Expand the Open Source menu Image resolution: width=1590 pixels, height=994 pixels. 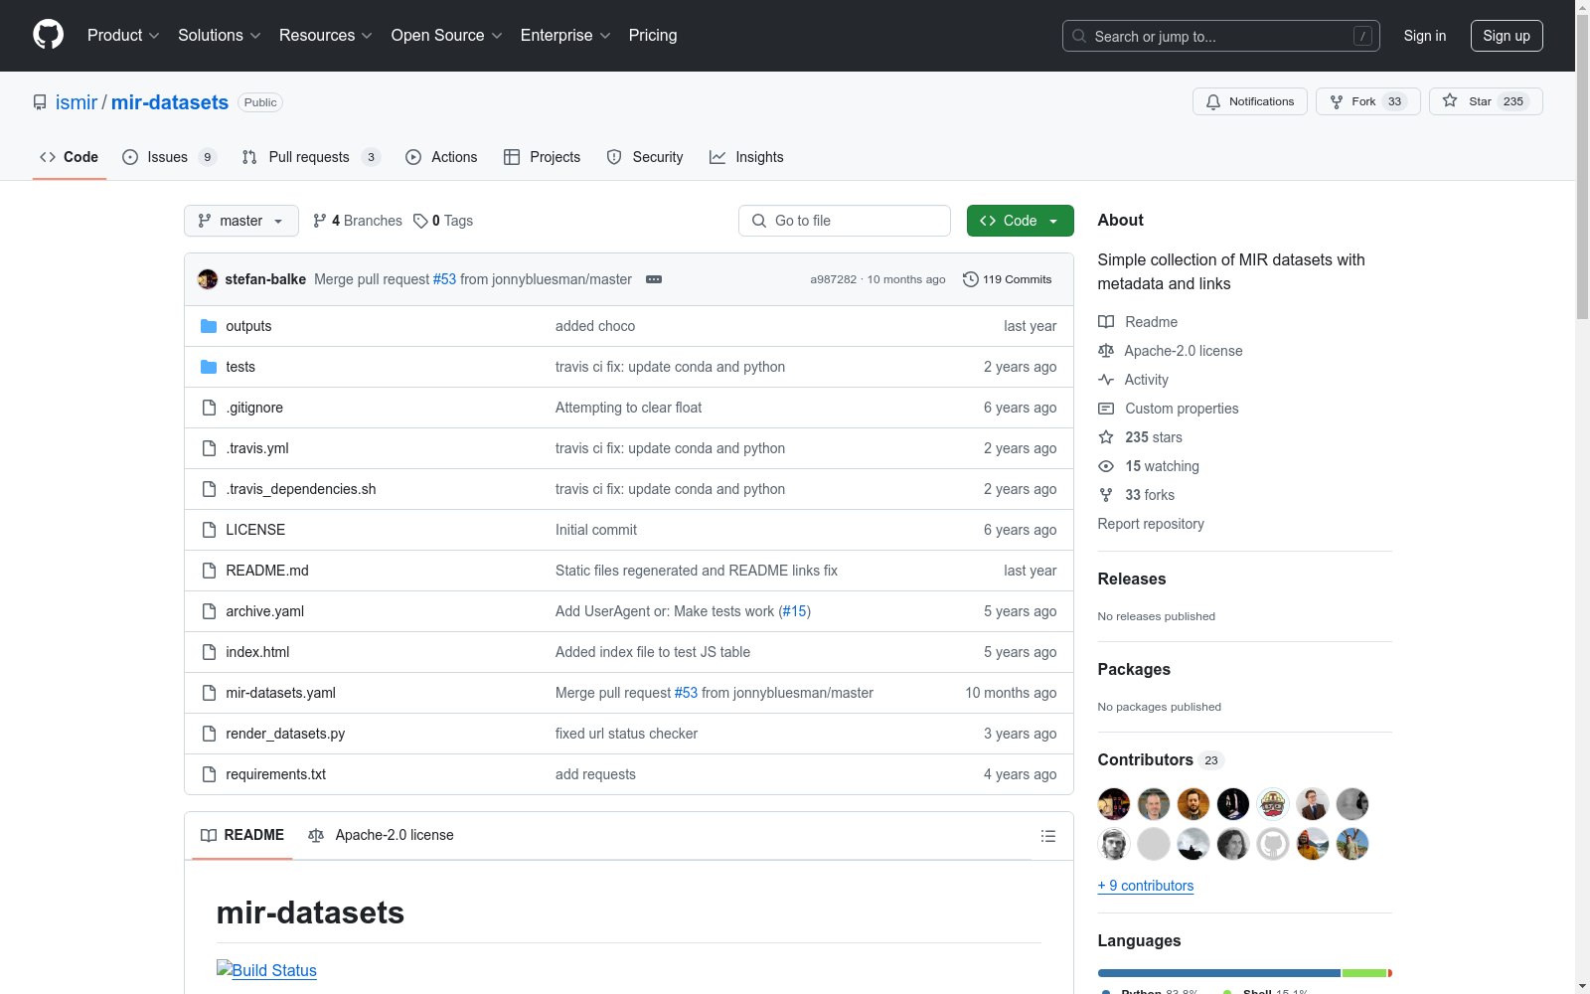click(447, 35)
